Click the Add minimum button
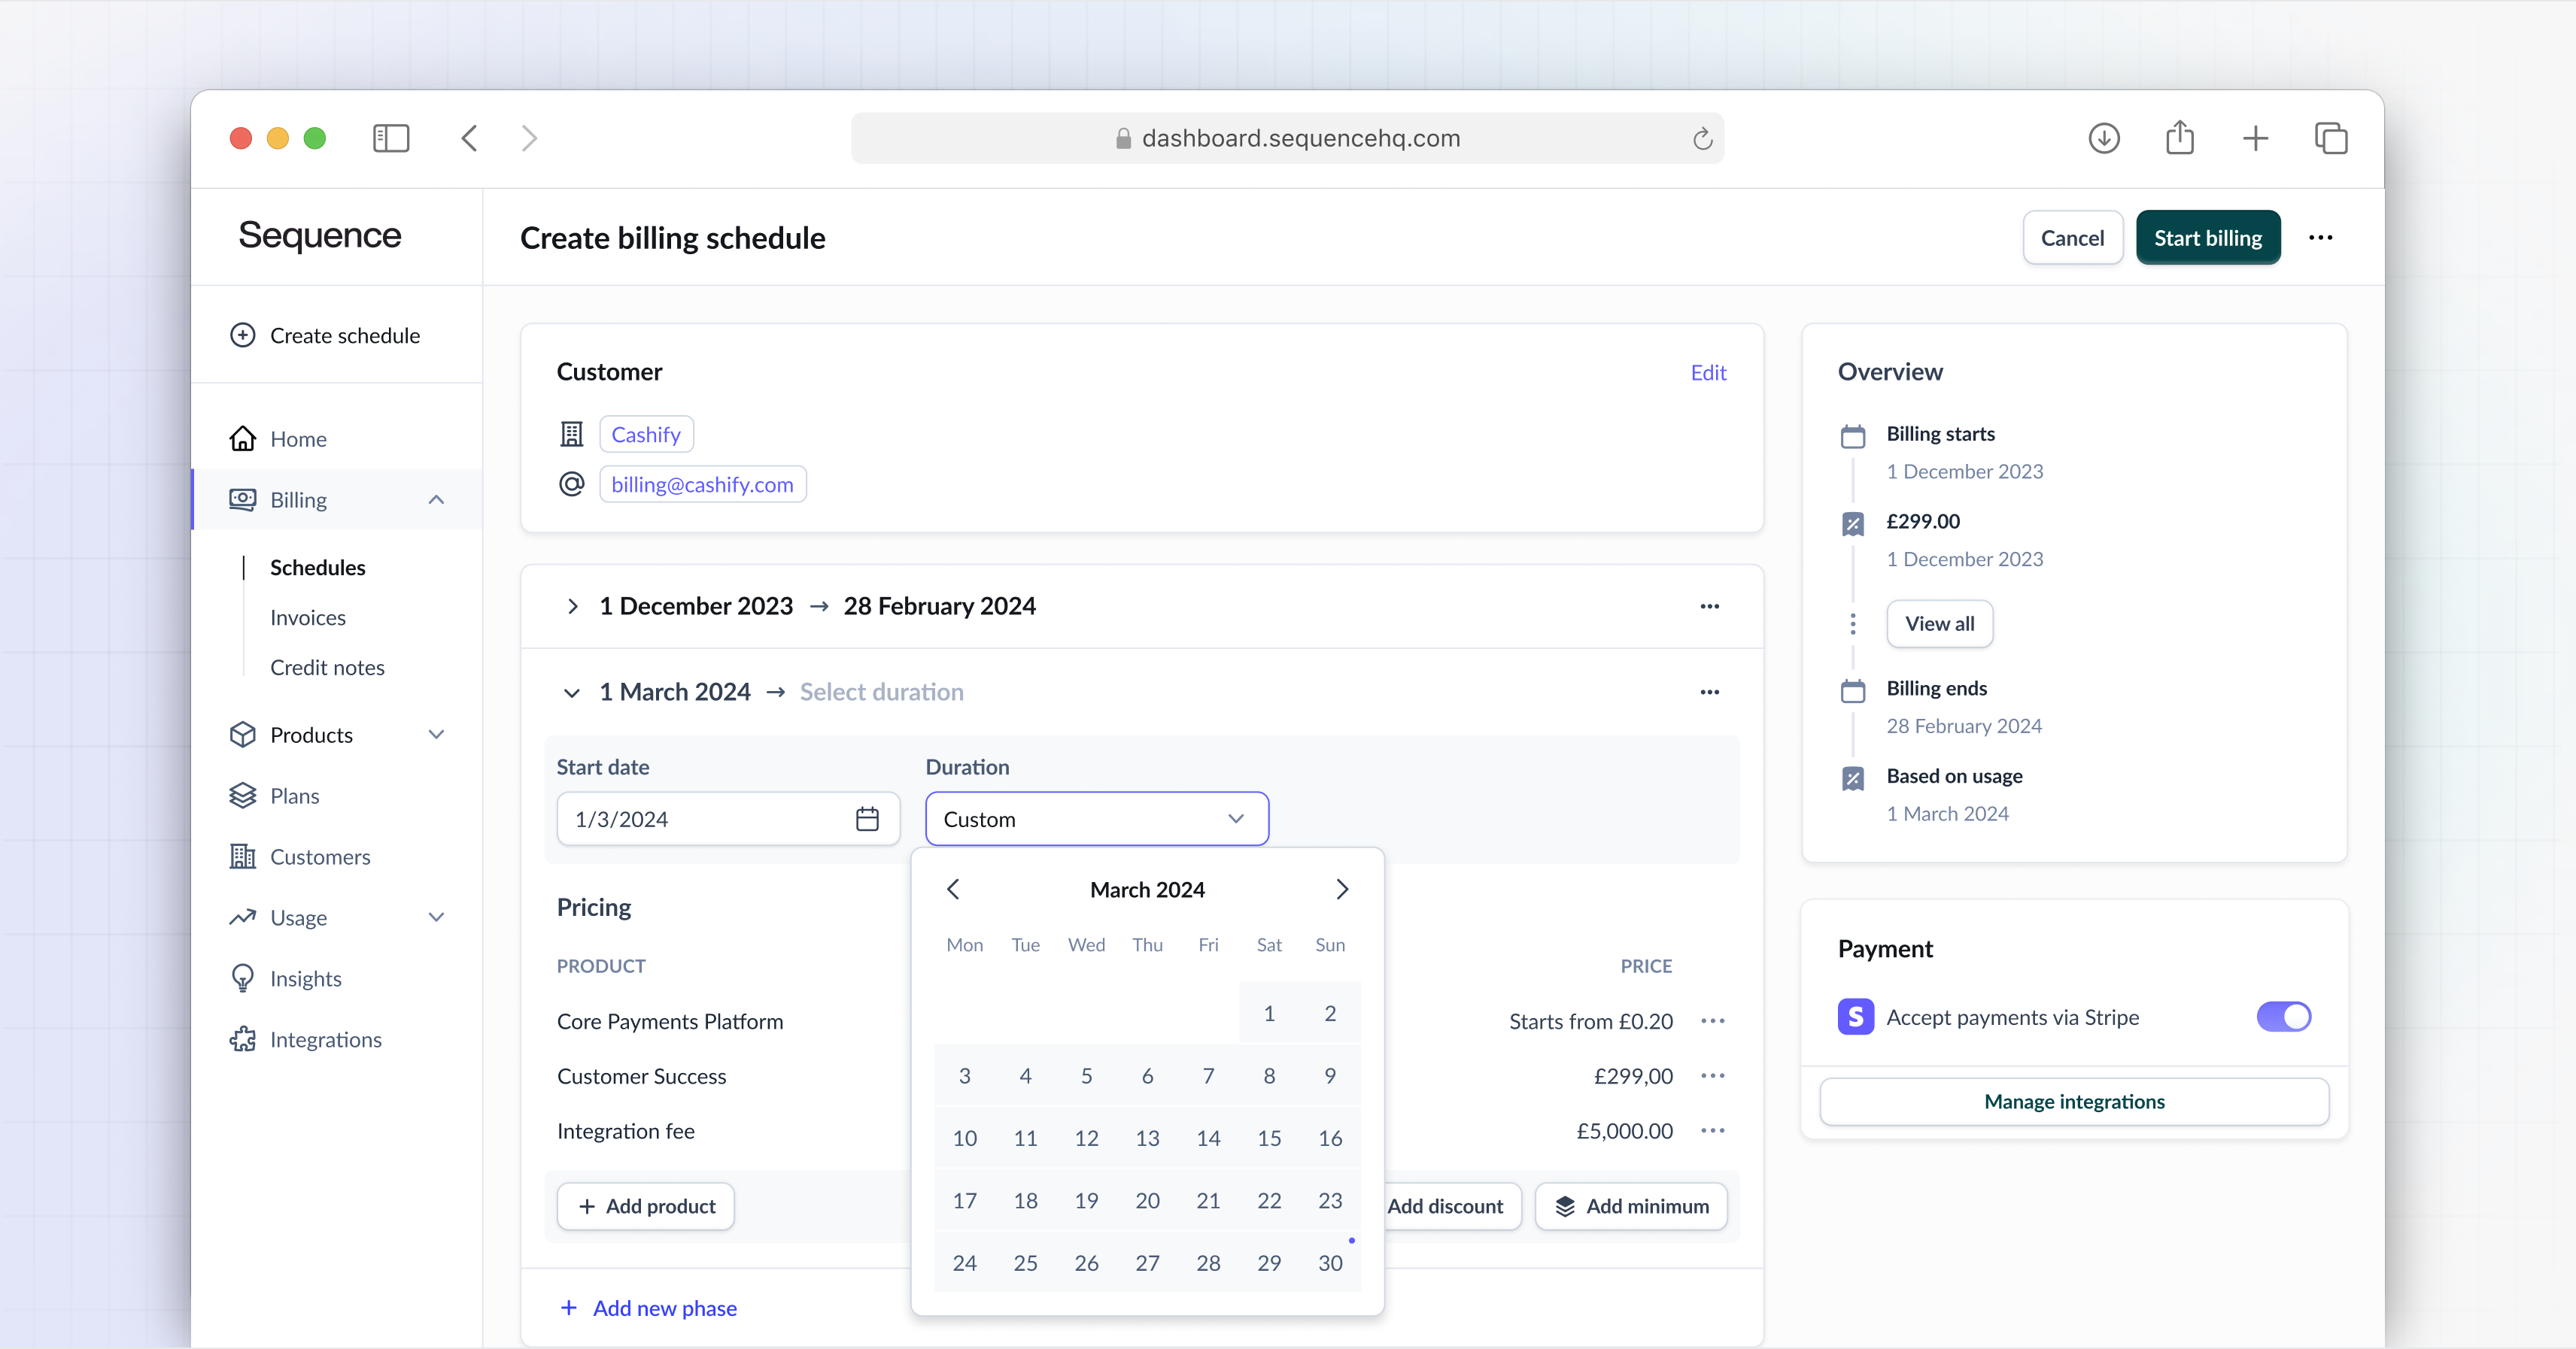The width and height of the screenshot is (2576, 1349). click(1631, 1206)
